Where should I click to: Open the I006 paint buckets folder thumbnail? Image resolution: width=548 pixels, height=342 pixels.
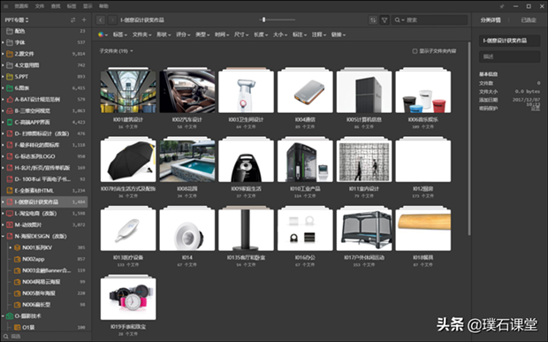pos(423,90)
